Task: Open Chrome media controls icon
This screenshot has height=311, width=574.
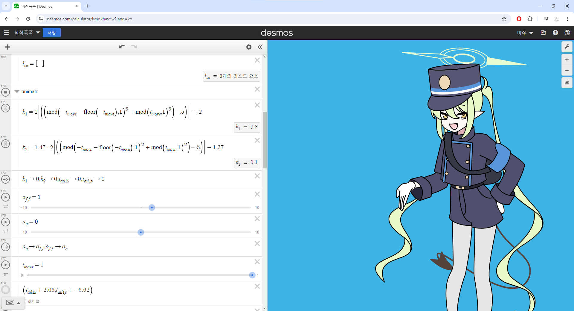Action: 546,19
